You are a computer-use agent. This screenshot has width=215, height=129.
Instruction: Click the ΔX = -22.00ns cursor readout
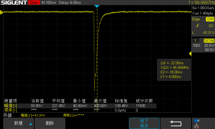172,63
